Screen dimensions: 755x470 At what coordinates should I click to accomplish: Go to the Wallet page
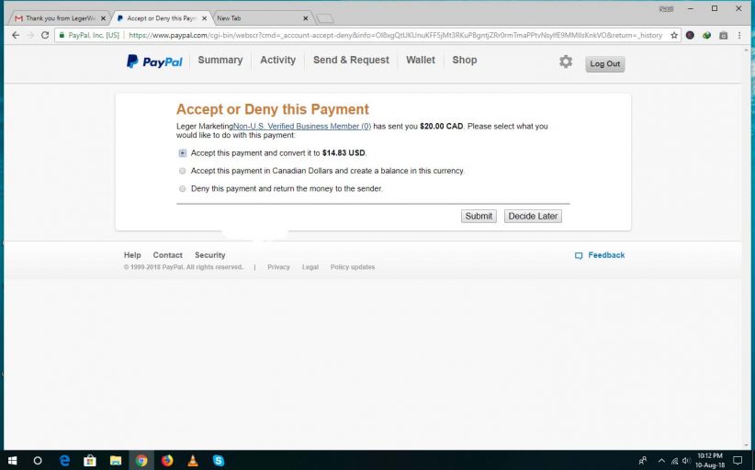[421, 61]
